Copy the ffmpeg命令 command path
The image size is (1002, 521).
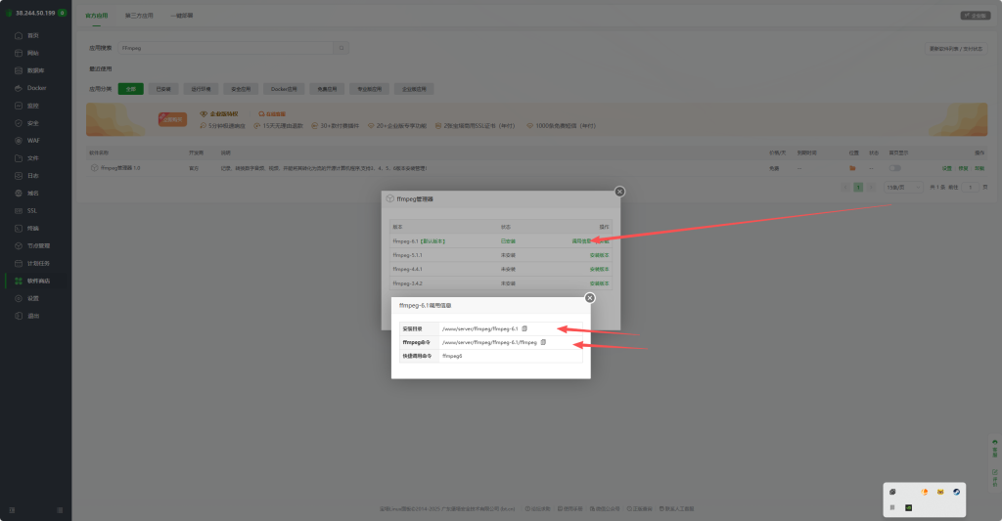[543, 342]
